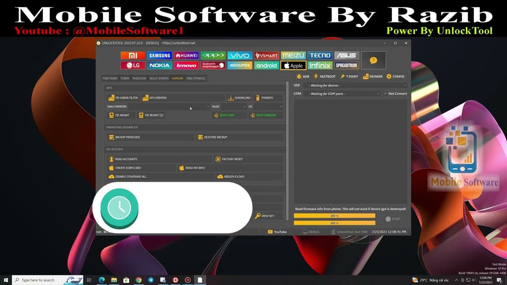Switch to the RAMDISK tab
This screenshot has width=507, height=285.
pyautogui.click(x=177, y=78)
